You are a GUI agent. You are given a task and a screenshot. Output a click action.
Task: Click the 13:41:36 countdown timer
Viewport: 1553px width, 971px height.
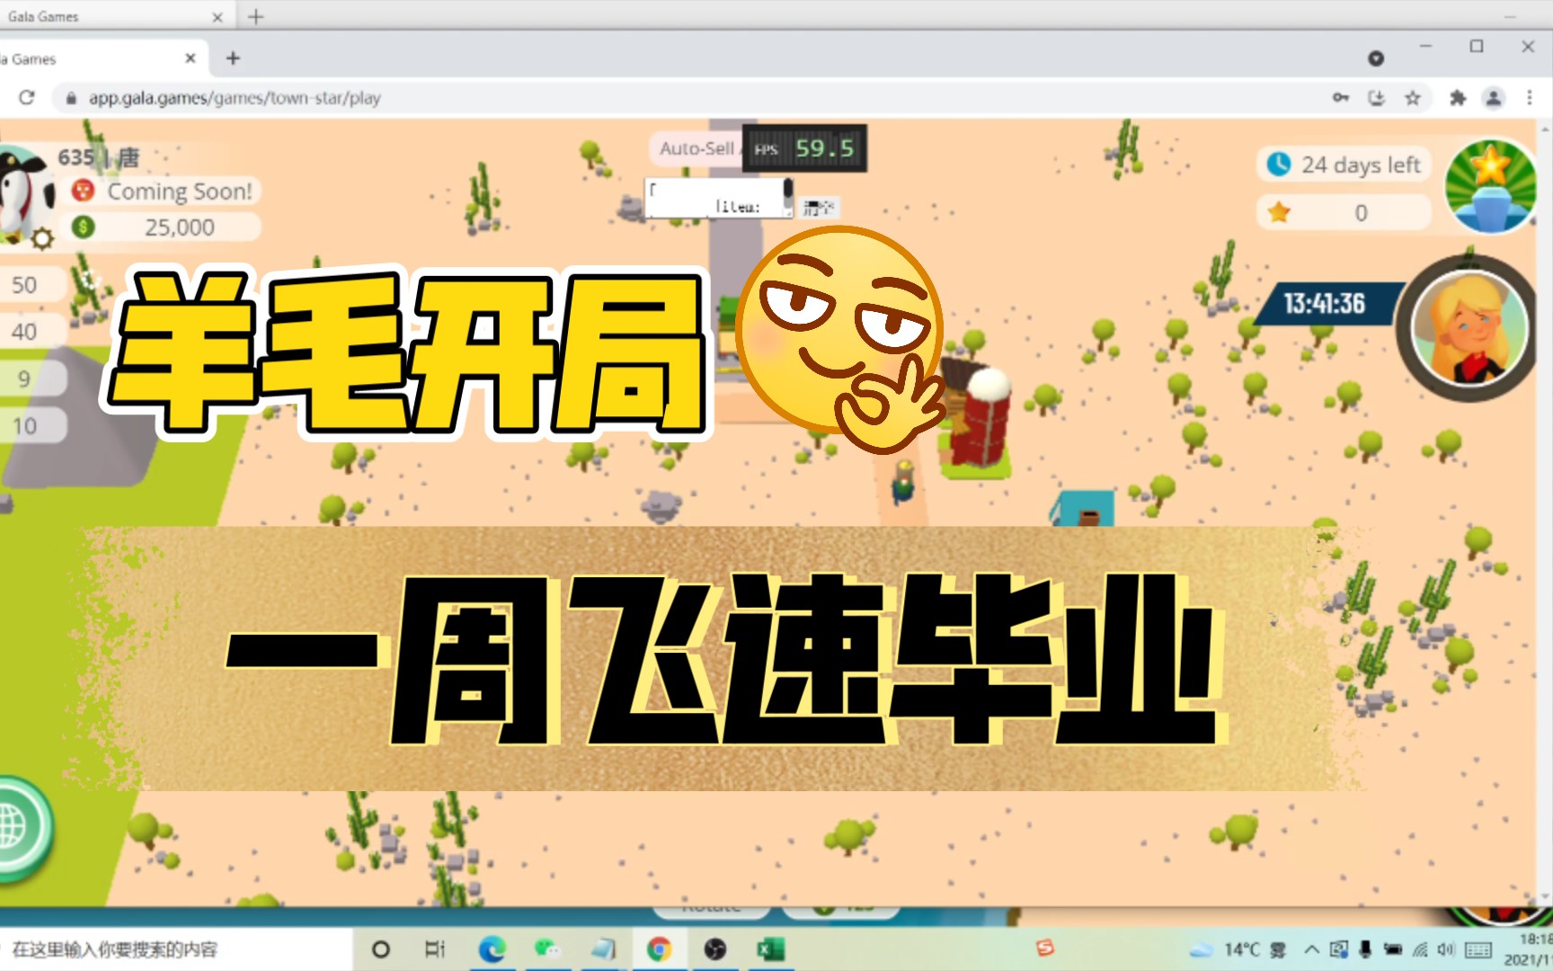[1324, 304]
